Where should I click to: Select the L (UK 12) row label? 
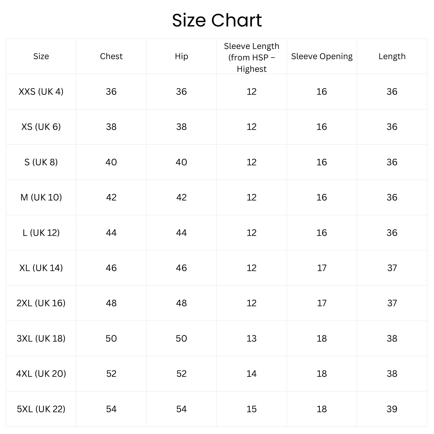pos(41,233)
